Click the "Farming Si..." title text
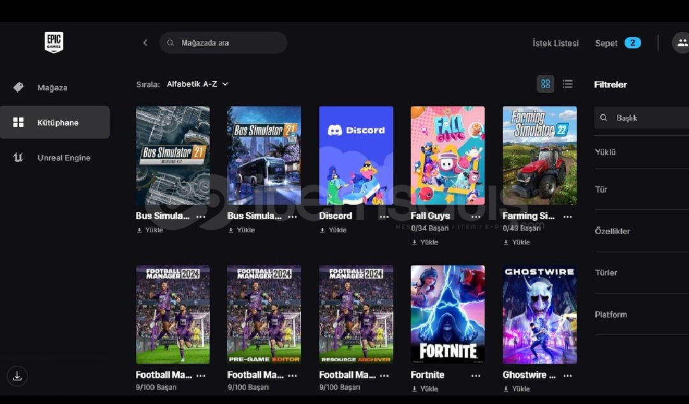Viewport: 689px width, 404px height. tap(529, 216)
